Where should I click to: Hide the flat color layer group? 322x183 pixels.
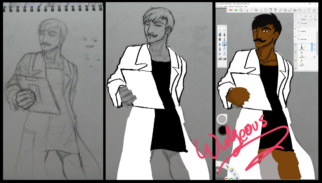(x=296, y=36)
